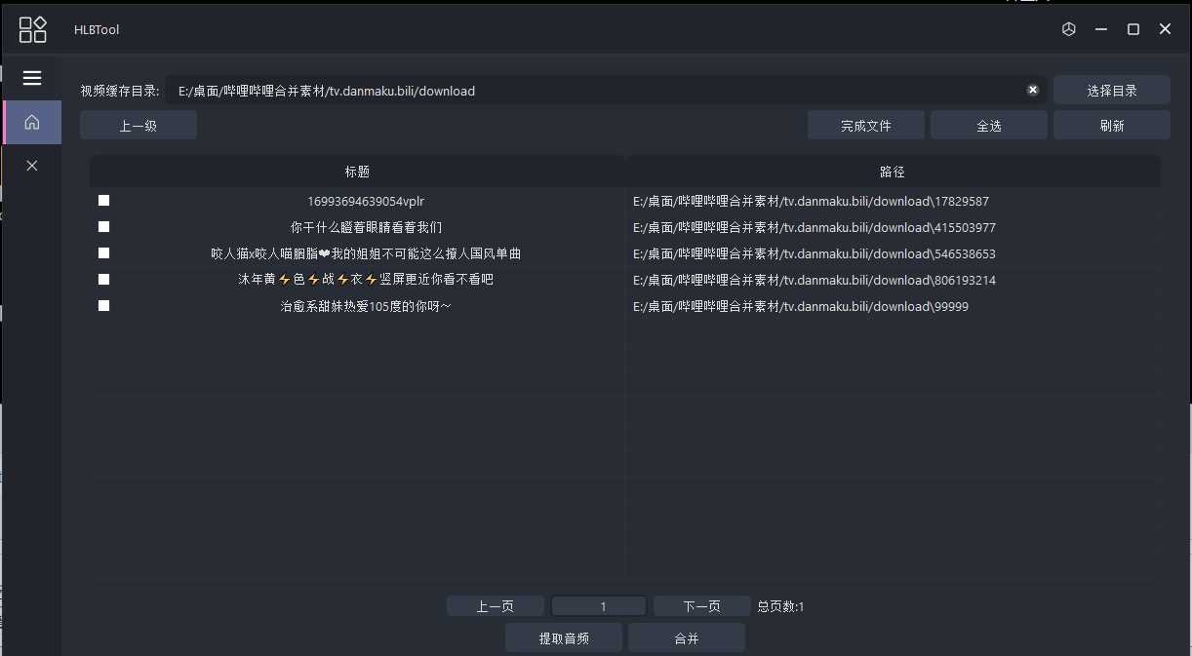Open the cube-shaped icon in the title bar
The image size is (1192, 656).
pyautogui.click(x=1068, y=29)
